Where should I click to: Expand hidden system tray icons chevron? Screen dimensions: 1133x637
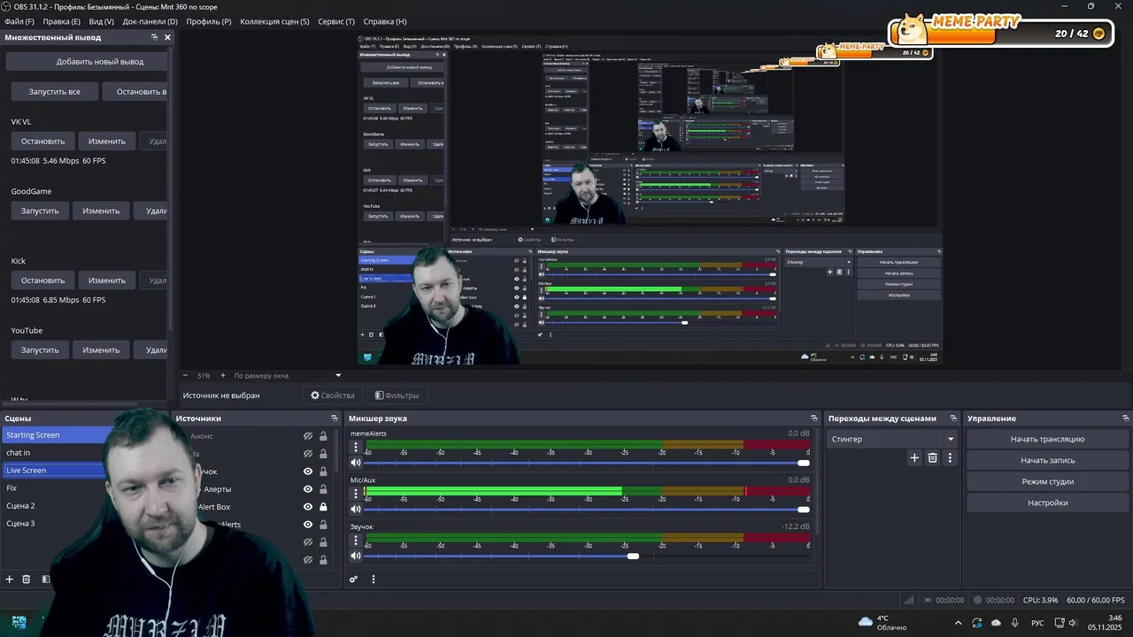click(960, 623)
